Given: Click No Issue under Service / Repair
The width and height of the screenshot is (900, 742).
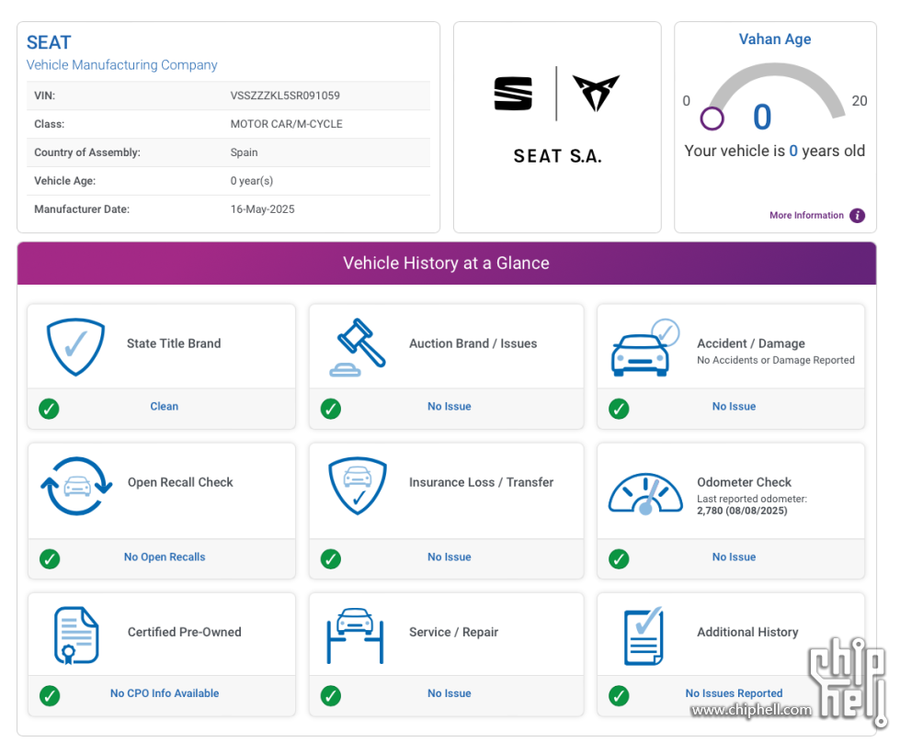Looking at the screenshot, I should click(449, 693).
